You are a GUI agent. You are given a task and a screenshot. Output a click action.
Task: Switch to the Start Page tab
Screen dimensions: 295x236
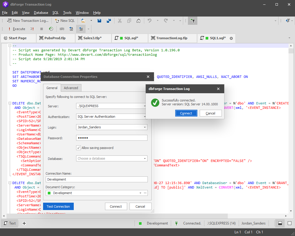point(18,38)
